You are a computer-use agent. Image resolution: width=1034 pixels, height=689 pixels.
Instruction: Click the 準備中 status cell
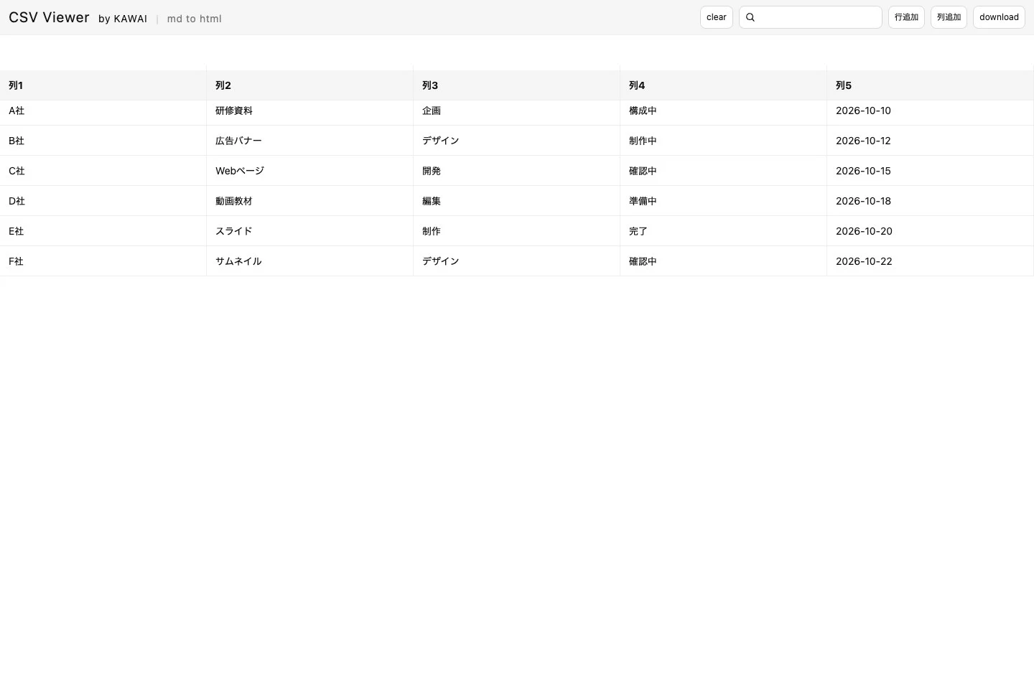coord(724,201)
